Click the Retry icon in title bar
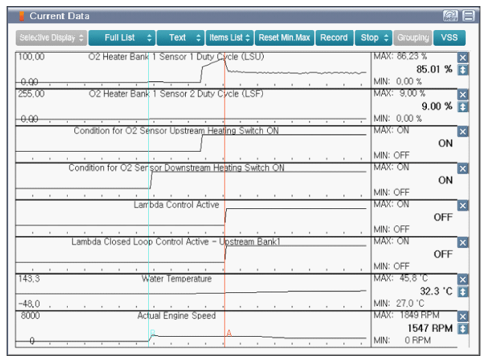This screenshot has height=362, width=487. tap(450, 16)
